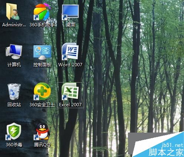184x157 pixels.
Task: Click the "360安全卫士" label text
Action: point(42,105)
